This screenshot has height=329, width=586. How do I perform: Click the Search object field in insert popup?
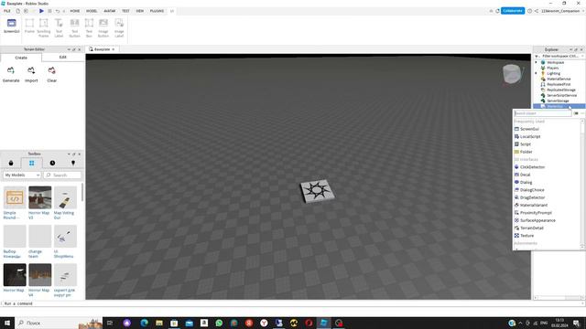(x=543, y=113)
